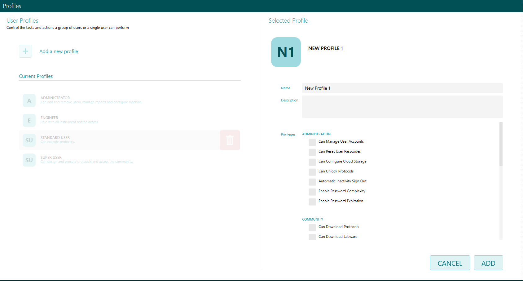Enable Can Manage User Accounts
The height and width of the screenshot is (281, 523).
click(x=312, y=142)
